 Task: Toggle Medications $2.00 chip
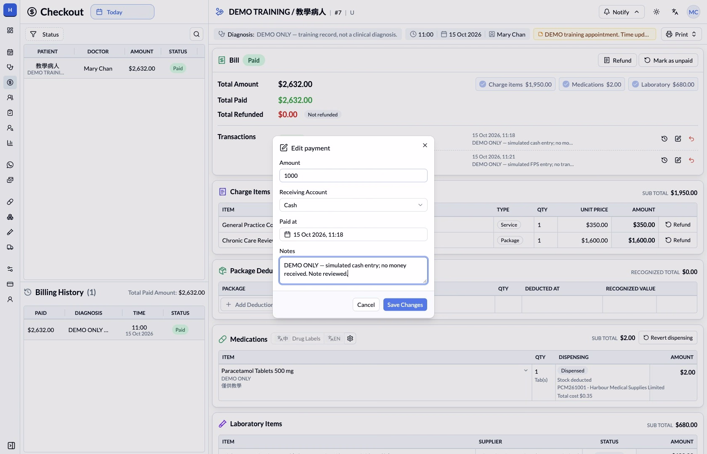tap(592, 84)
